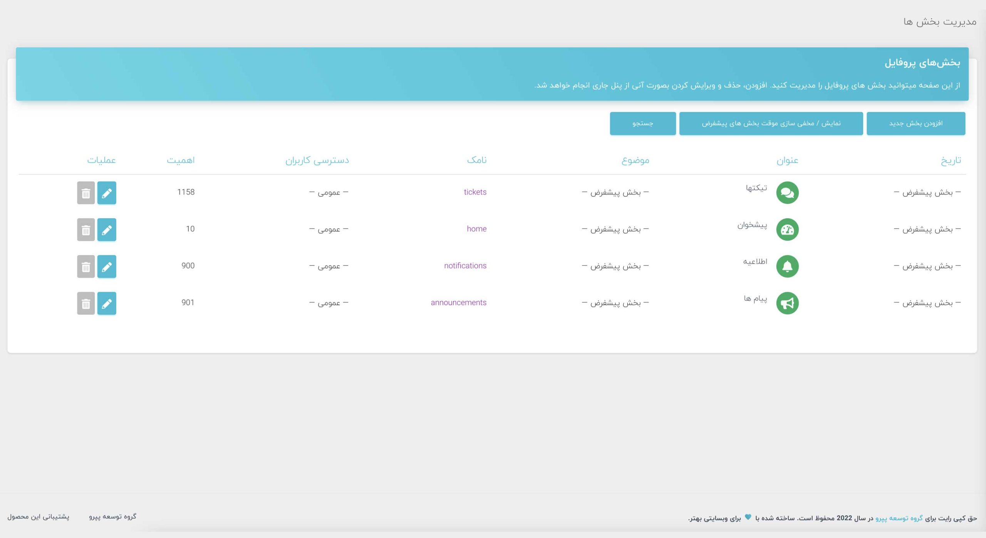The width and height of the screenshot is (986, 538).
Task: Click بخش پیشفرض subject cell in home row
Action: pyautogui.click(x=615, y=229)
